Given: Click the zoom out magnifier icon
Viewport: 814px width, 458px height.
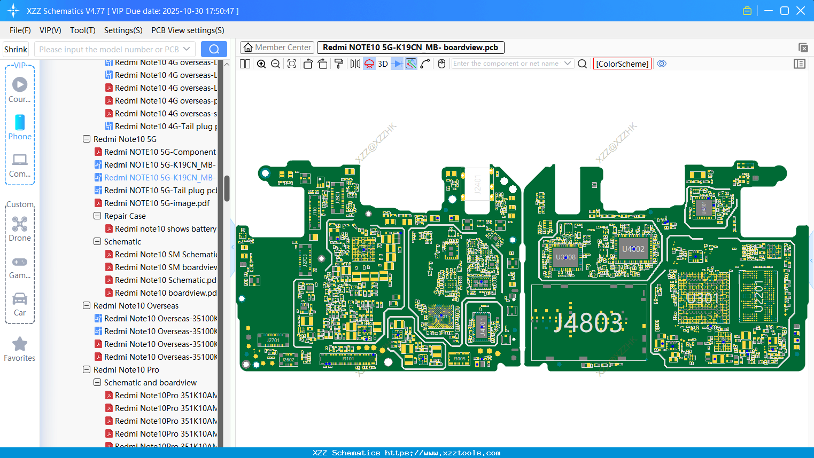Looking at the screenshot, I should [x=276, y=64].
